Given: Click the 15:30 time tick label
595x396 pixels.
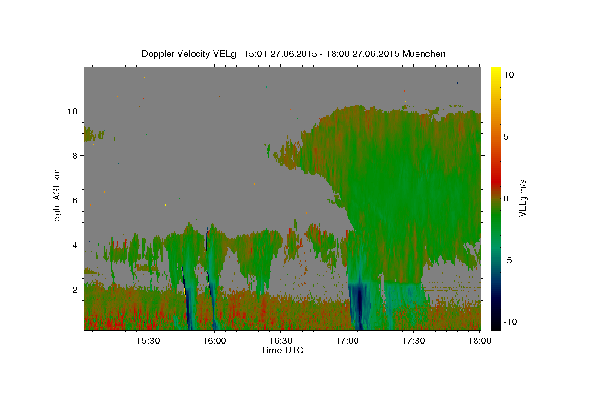Looking at the screenshot, I should pos(147,341).
